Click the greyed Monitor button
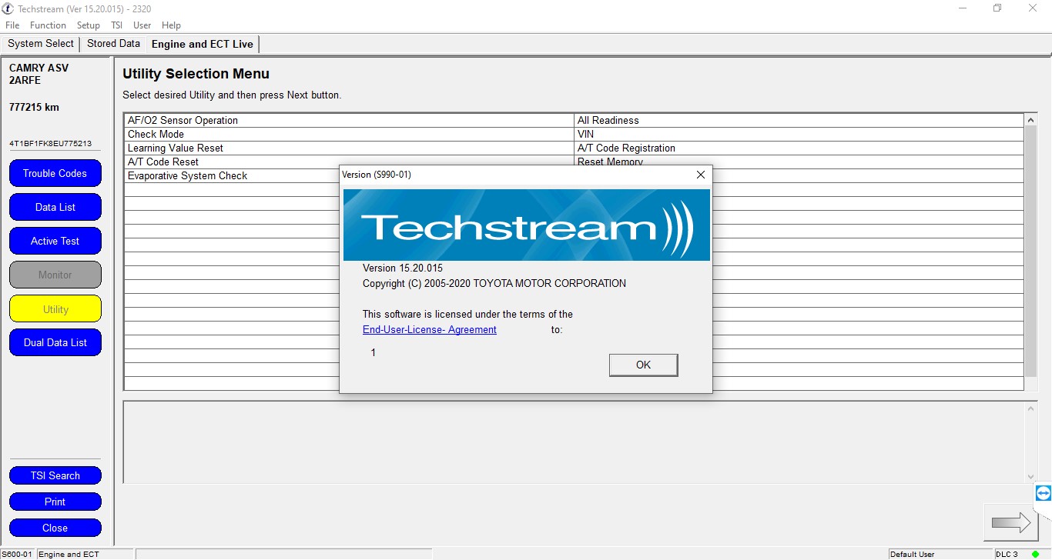 point(55,275)
